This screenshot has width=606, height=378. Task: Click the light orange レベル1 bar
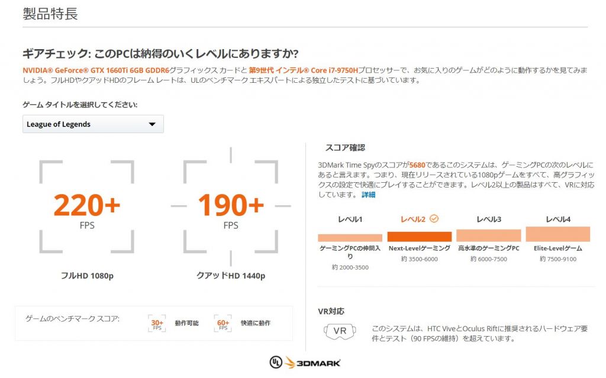pyautogui.click(x=350, y=238)
